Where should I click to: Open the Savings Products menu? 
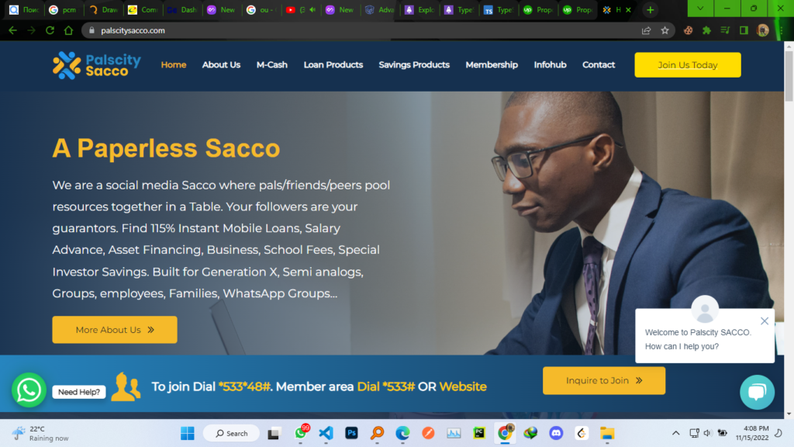(x=414, y=65)
